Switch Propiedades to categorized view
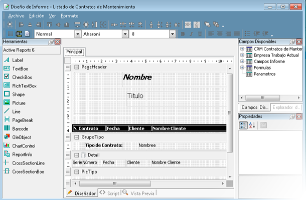 click(243, 125)
